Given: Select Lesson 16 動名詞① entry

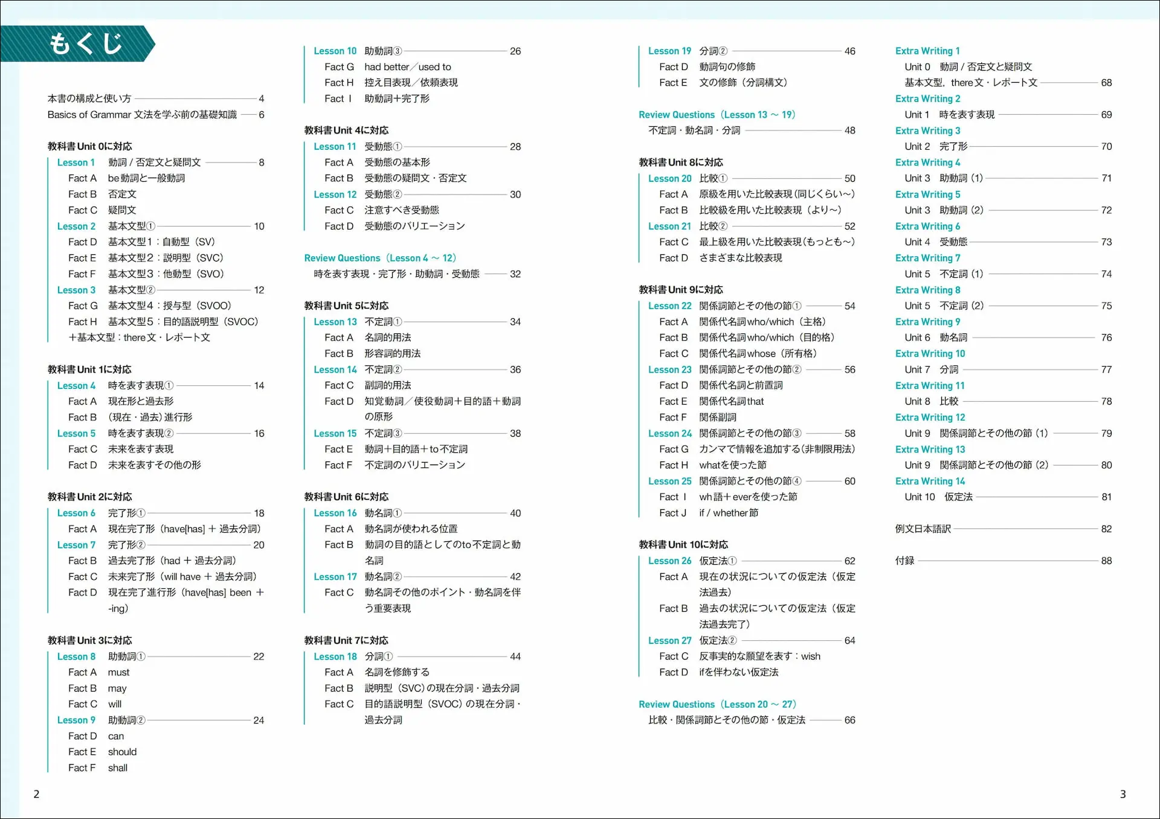Looking at the screenshot, I should pyautogui.click(x=335, y=513).
